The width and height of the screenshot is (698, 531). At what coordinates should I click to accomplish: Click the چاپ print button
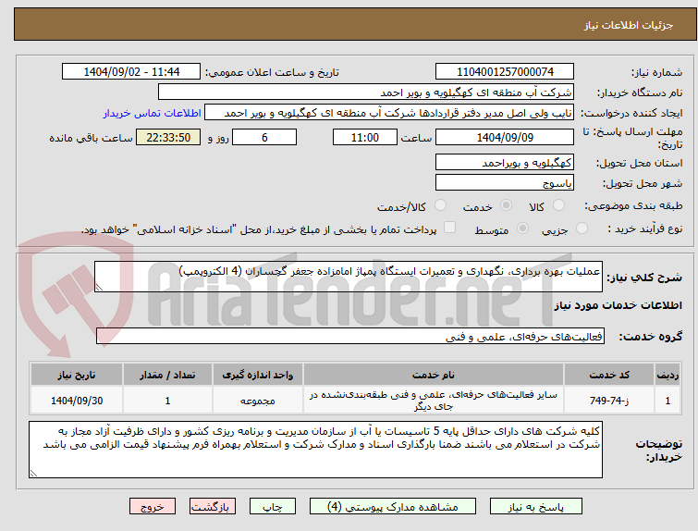(273, 507)
